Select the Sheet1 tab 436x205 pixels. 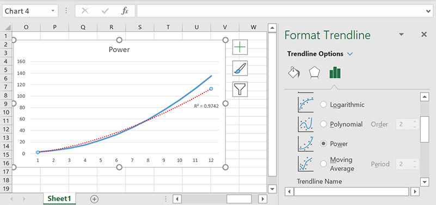coord(59,198)
